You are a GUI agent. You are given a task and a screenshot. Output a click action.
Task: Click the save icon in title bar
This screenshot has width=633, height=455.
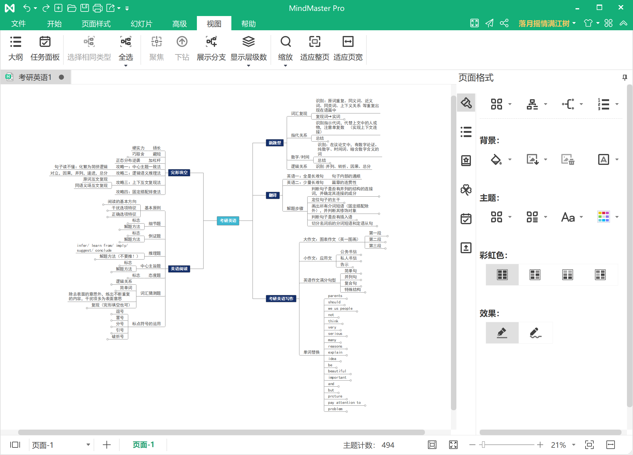84,8
